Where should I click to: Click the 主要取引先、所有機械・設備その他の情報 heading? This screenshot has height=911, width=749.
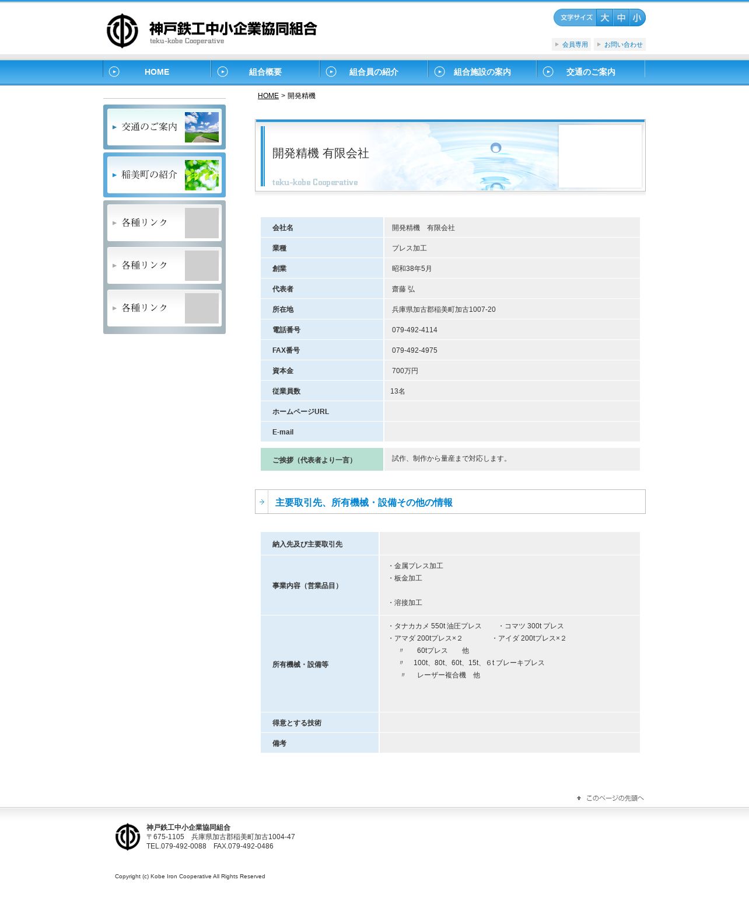click(x=364, y=502)
